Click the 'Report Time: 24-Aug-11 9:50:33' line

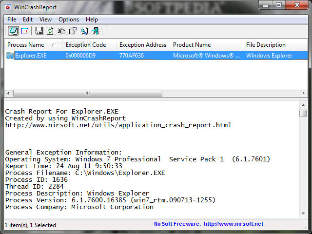(x=64, y=166)
